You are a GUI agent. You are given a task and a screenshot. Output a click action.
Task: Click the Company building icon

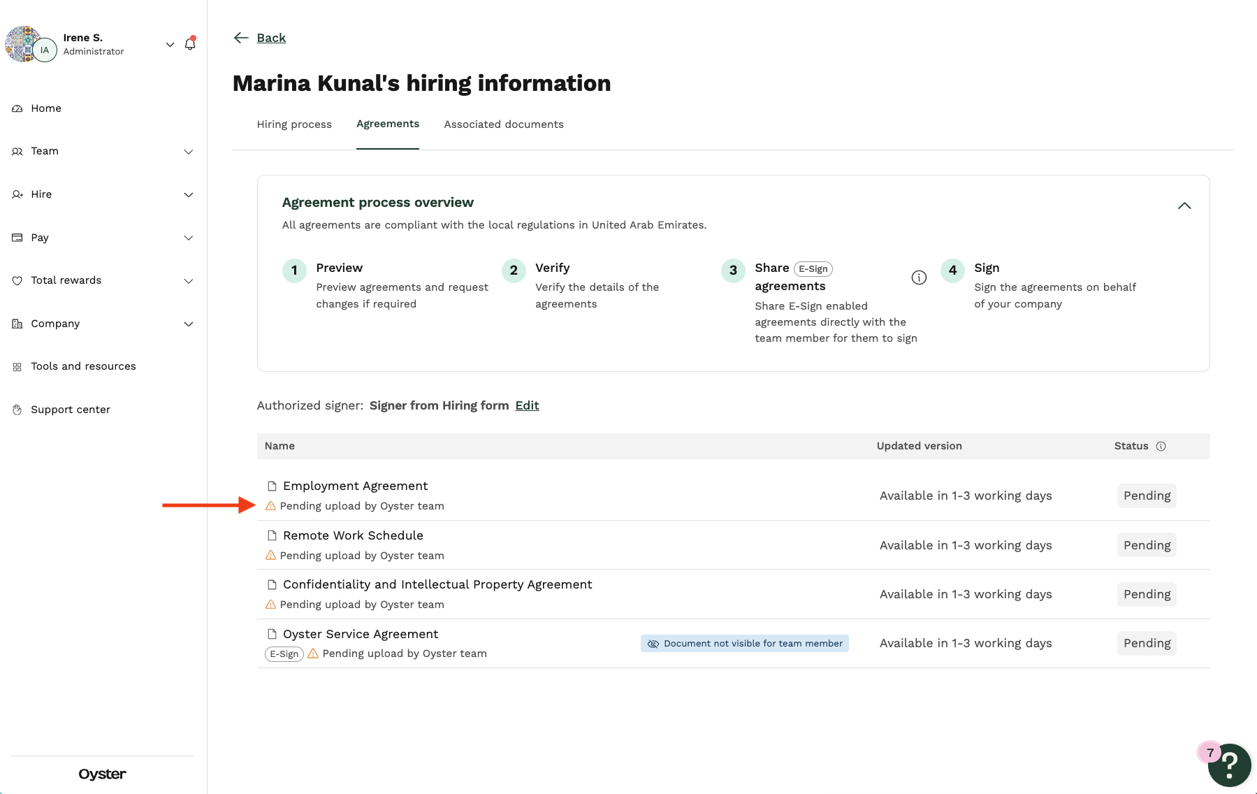pyautogui.click(x=17, y=324)
